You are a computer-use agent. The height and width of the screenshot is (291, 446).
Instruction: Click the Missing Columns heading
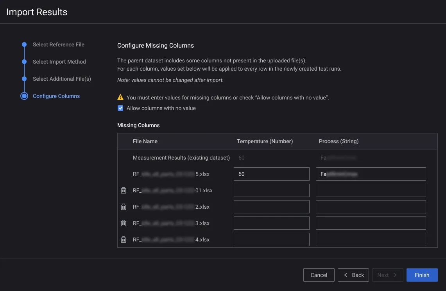coord(138,125)
